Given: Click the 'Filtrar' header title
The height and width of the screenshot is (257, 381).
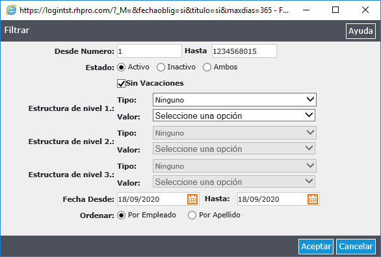Looking at the screenshot, I should 17,30.
